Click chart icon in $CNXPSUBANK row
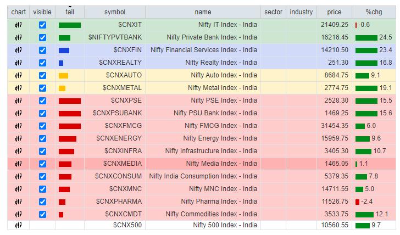Screen dimensions: 400x235 click(x=18, y=114)
